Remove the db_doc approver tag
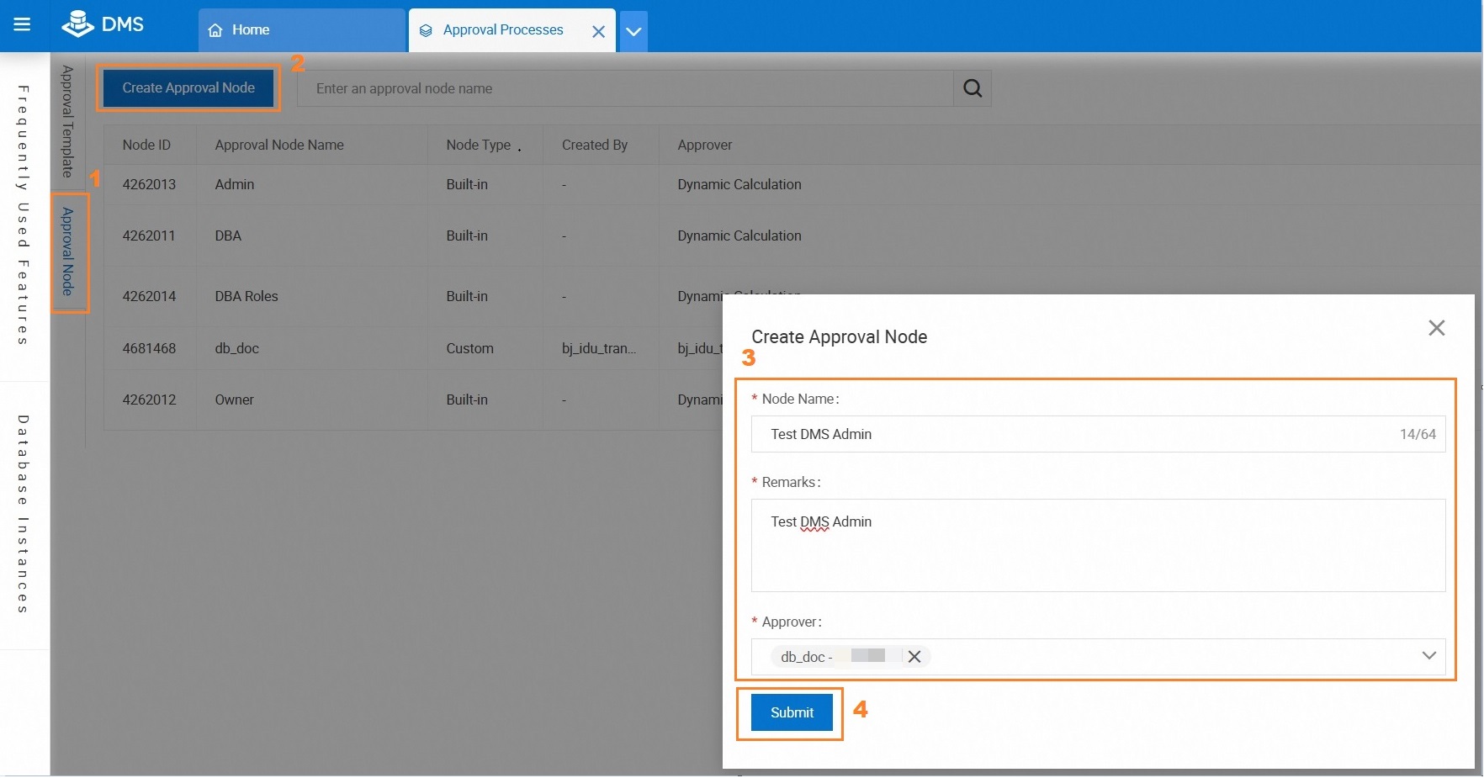Image resolution: width=1484 pixels, height=778 pixels. pos(914,657)
